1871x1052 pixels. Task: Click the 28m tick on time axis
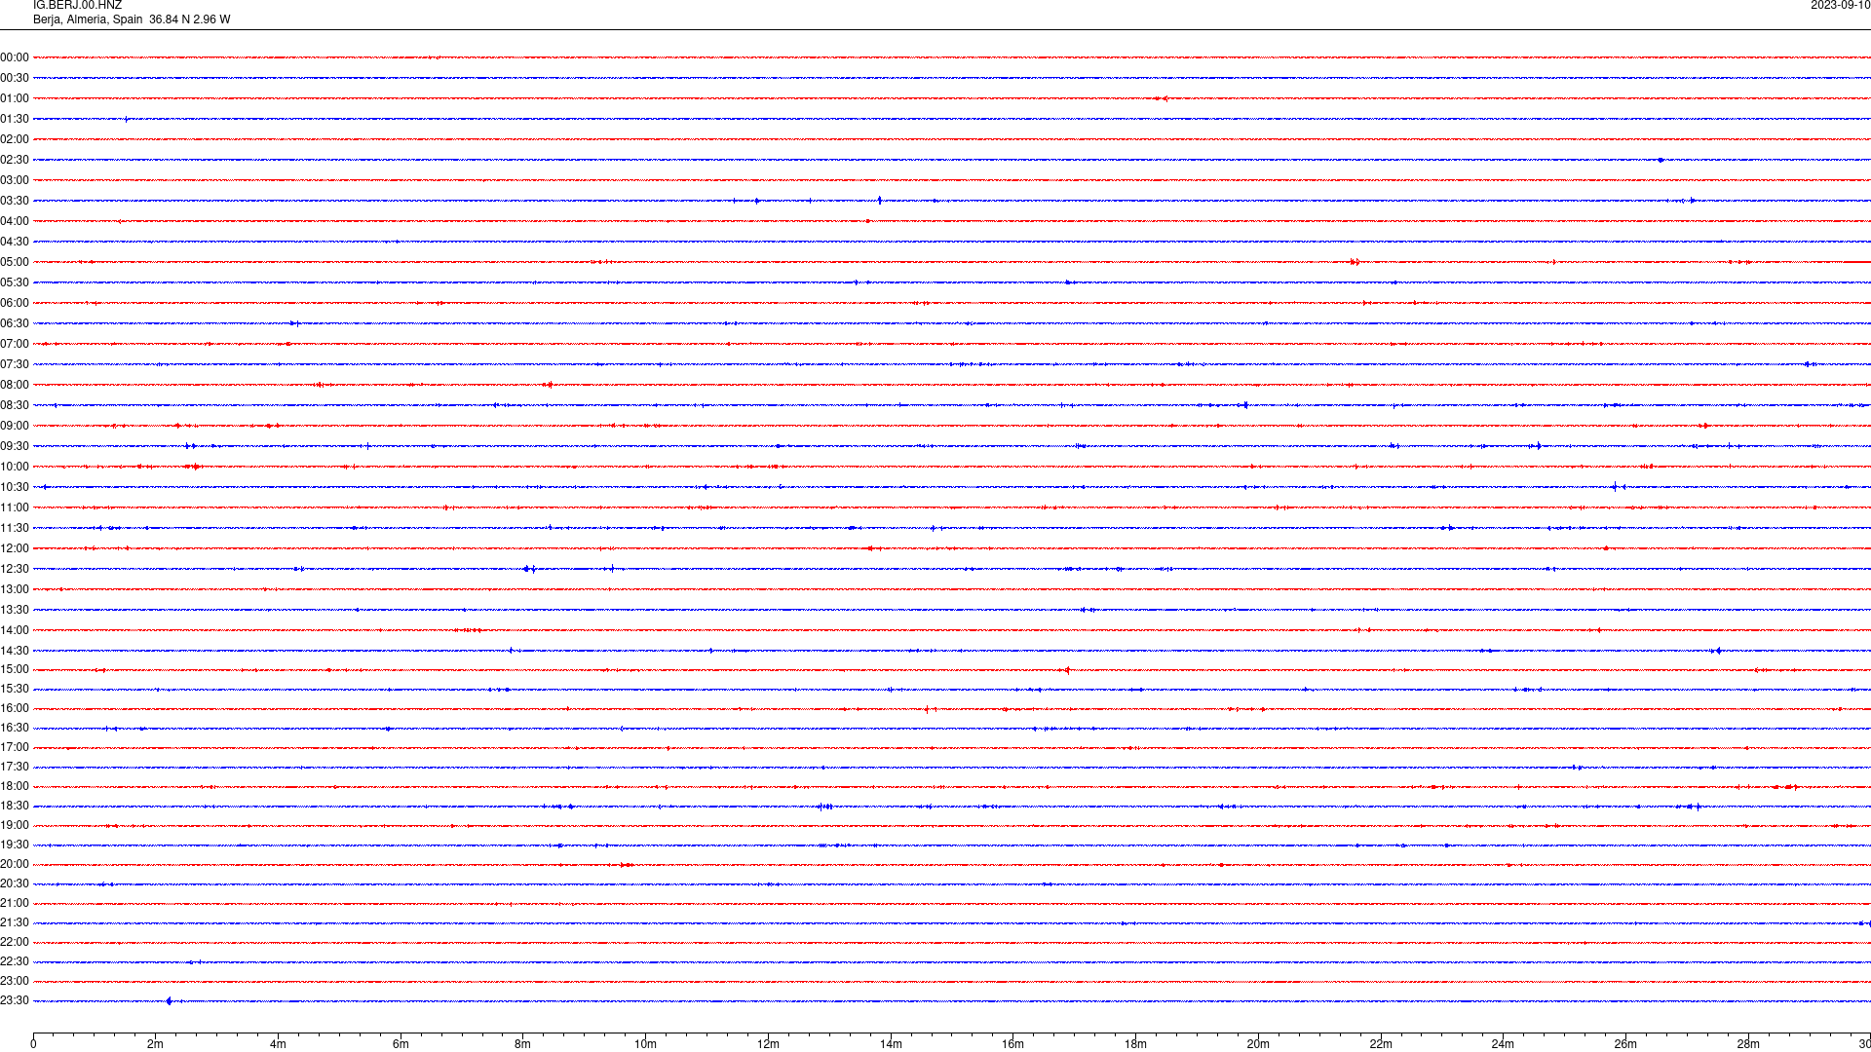(x=1748, y=1044)
